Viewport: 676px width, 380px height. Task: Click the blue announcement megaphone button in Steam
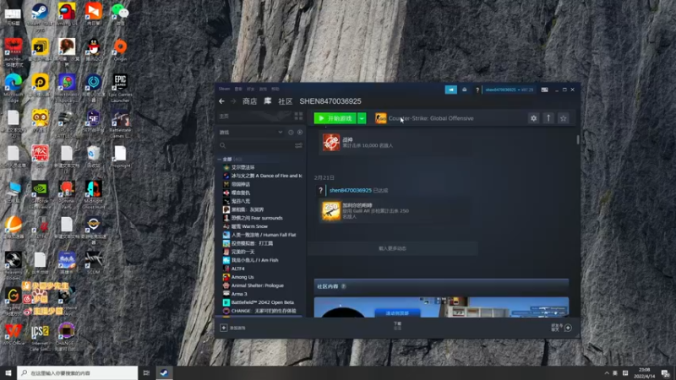(451, 90)
